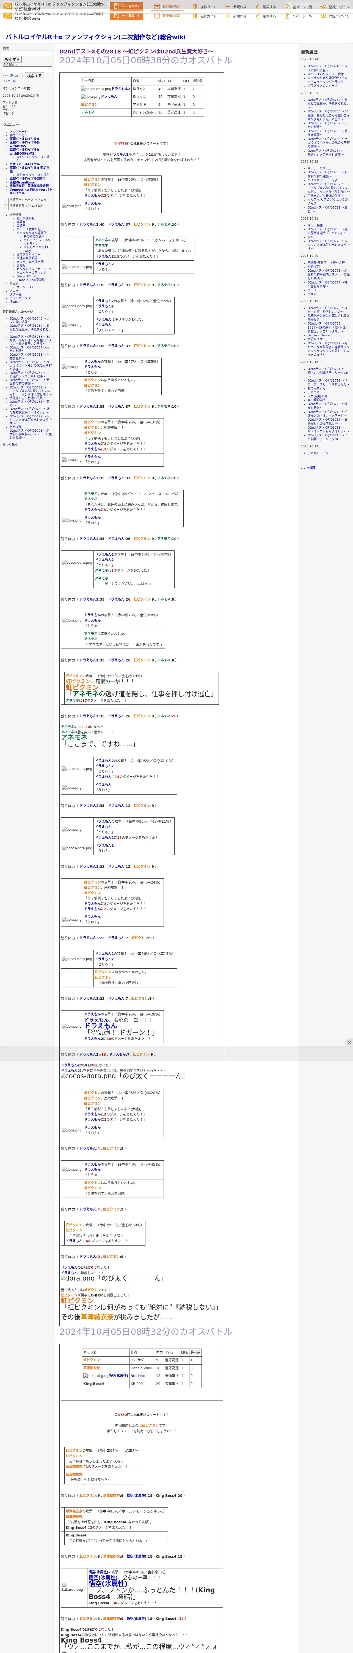This screenshot has height=1653, width=353.
Task: Open the 旧wiki link
Action: click(x=14, y=302)
